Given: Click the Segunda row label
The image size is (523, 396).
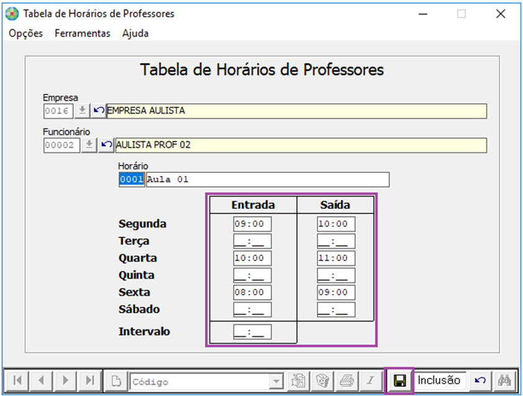Looking at the screenshot, I should click(142, 224).
